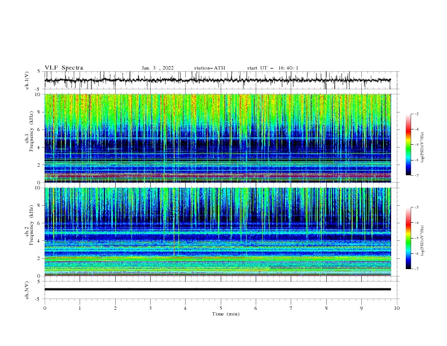447x346 pixels.
Task: Click the "-5" label on ch.1 color bar
Action: (x=417, y=145)
